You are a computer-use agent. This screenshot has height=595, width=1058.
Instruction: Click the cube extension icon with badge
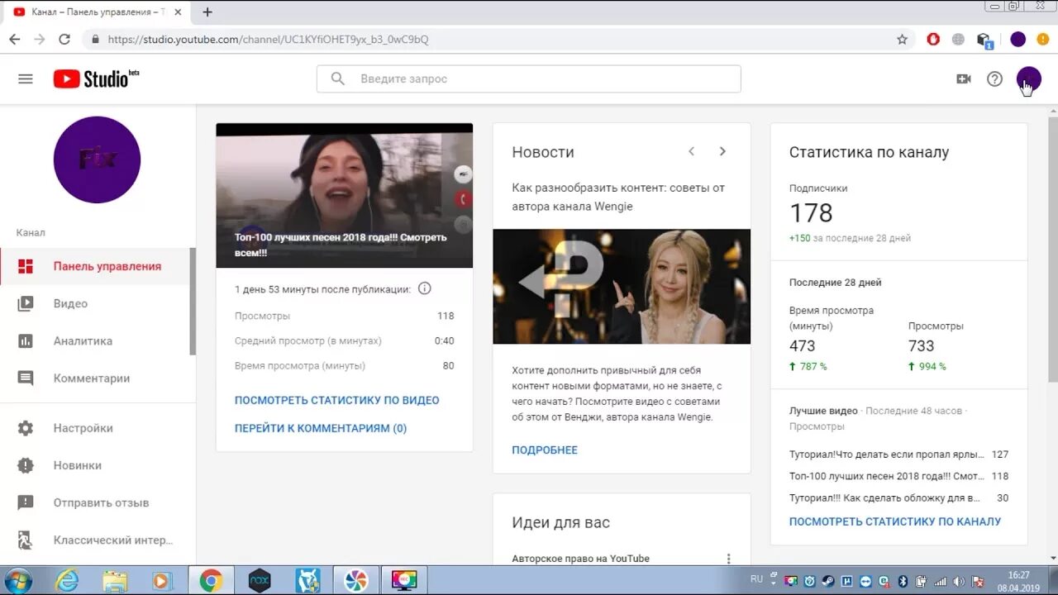(984, 40)
